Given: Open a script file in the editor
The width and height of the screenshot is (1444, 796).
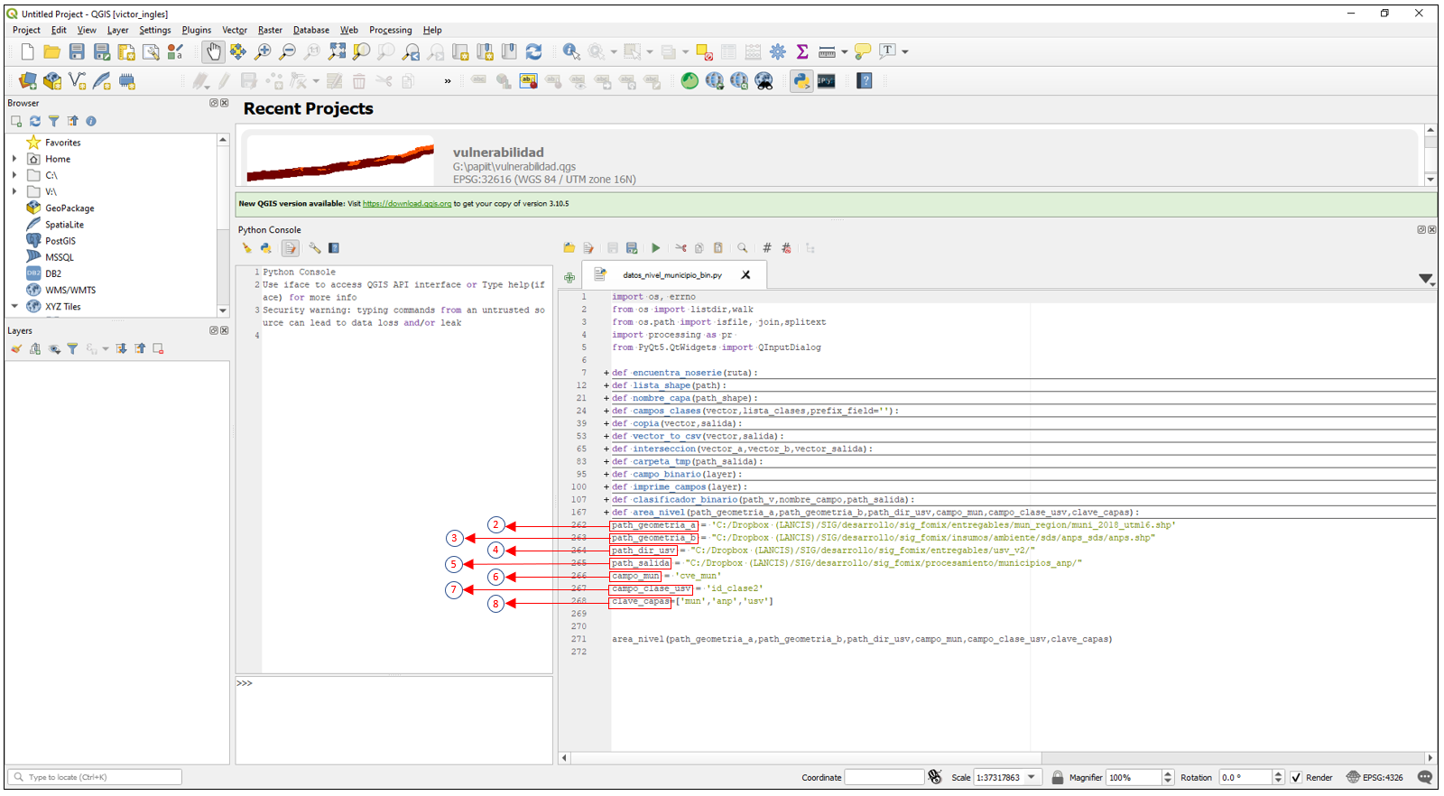Looking at the screenshot, I should [569, 248].
